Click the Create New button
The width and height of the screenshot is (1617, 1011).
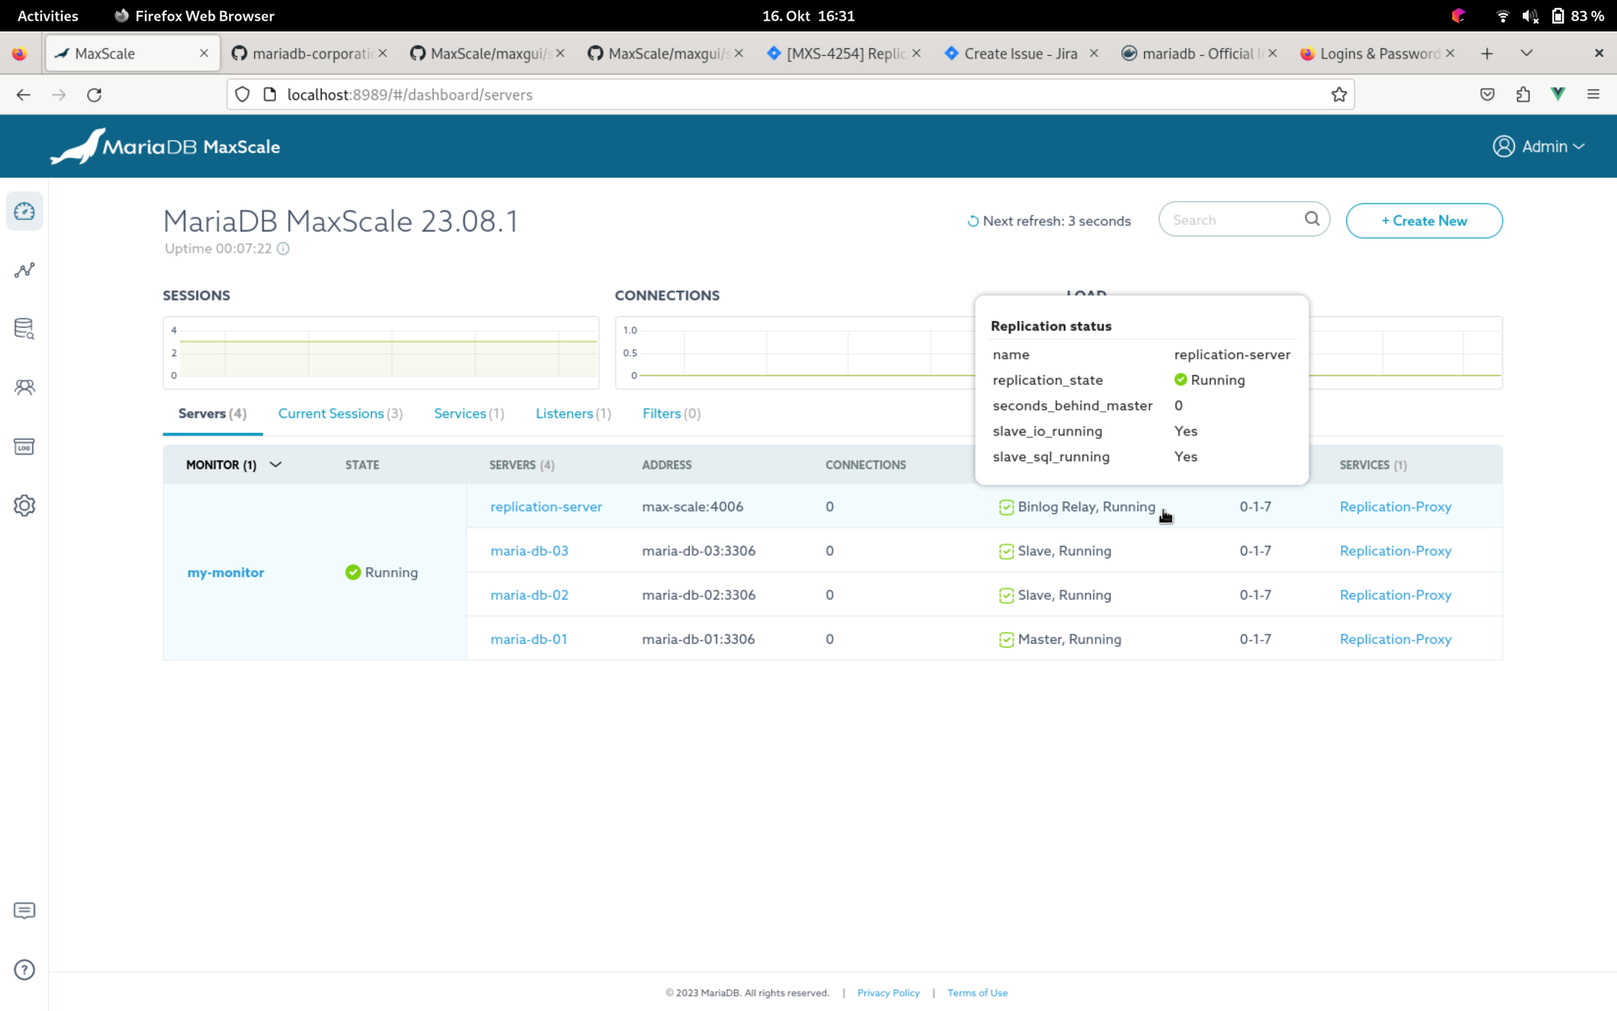click(1424, 221)
